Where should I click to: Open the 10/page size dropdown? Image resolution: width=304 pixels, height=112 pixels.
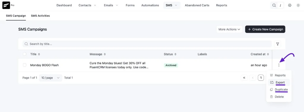click(x=50, y=78)
